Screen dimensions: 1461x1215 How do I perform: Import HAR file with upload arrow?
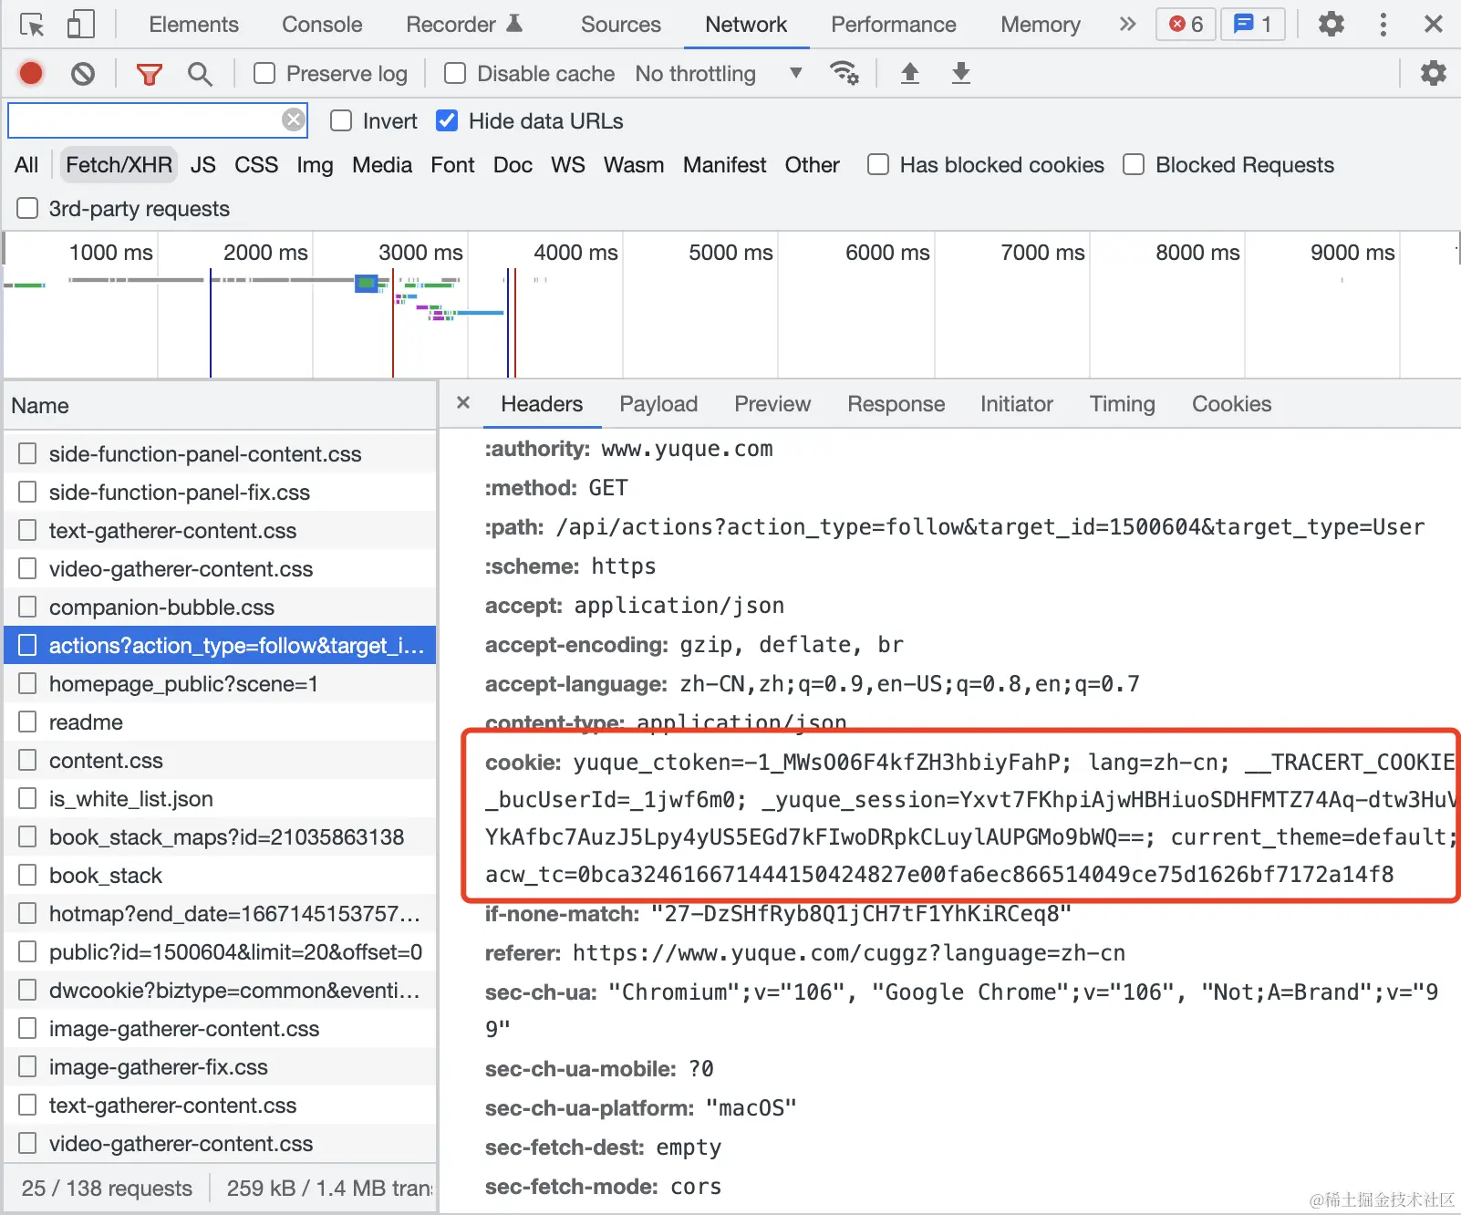tap(909, 73)
